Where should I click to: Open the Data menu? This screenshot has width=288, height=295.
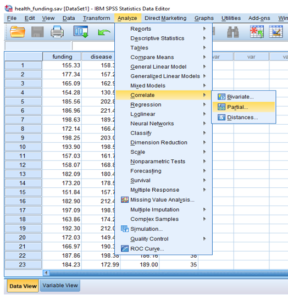(x=69, y=18)
